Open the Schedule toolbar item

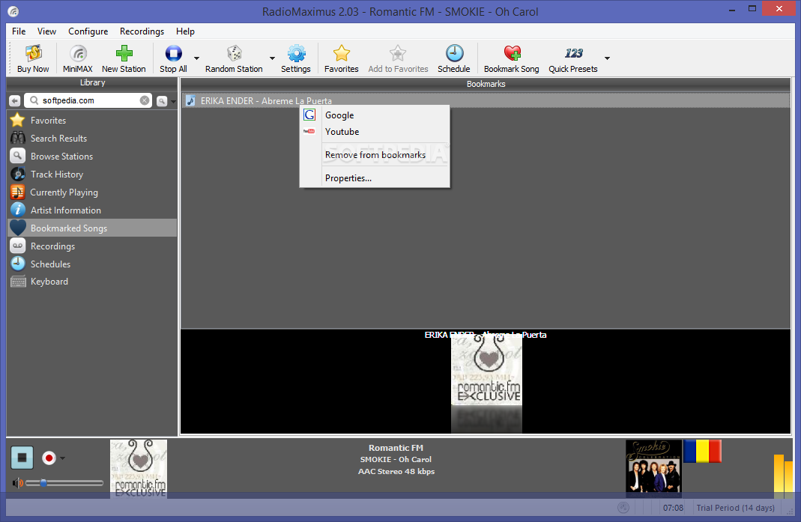(453, 58)
